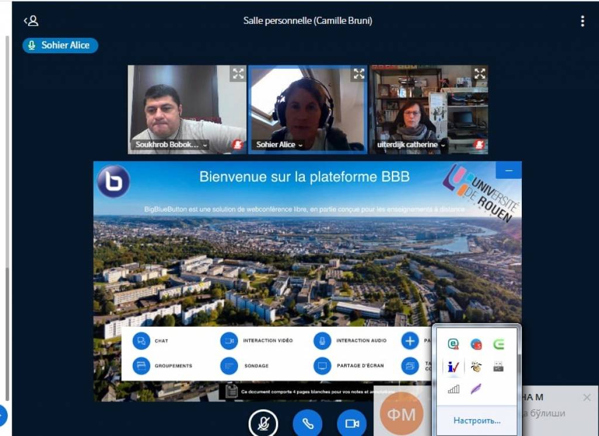Minimize the presentation with the minus button

point(508,170)
